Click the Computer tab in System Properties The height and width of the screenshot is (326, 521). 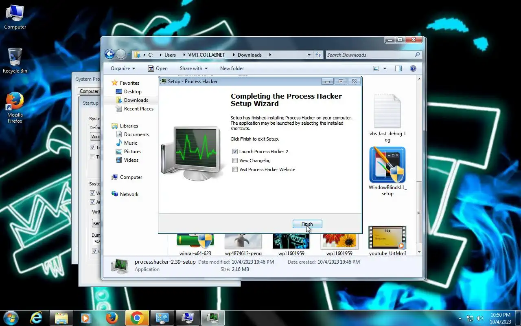(x=89, y=91)
